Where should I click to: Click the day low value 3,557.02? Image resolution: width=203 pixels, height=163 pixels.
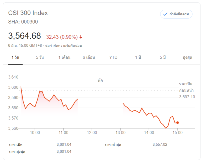tap(160, 144)
